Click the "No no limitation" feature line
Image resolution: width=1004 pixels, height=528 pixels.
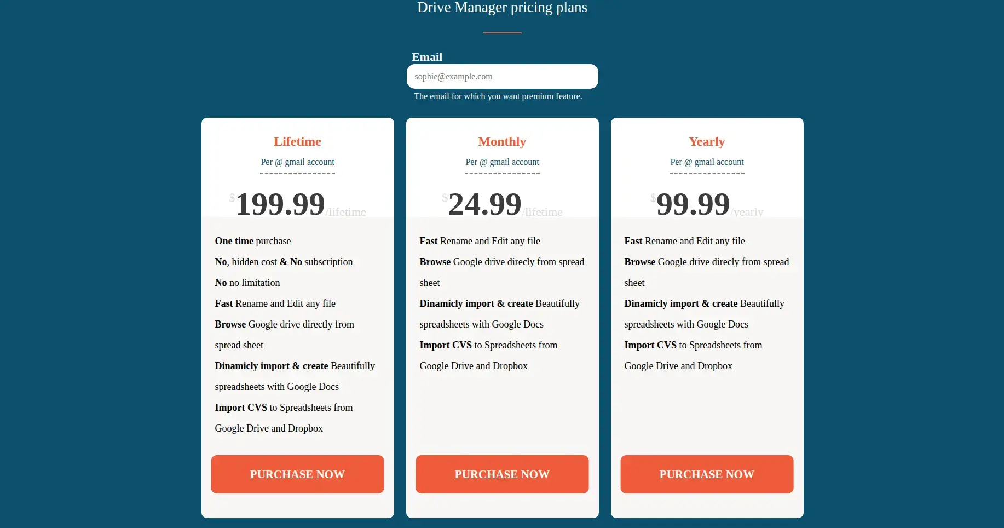(247, 283)
